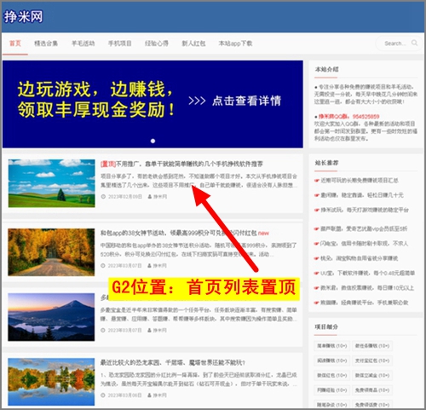Open the 闪电宝 信用卡 link
426x410 pixels.
[364, 244]
